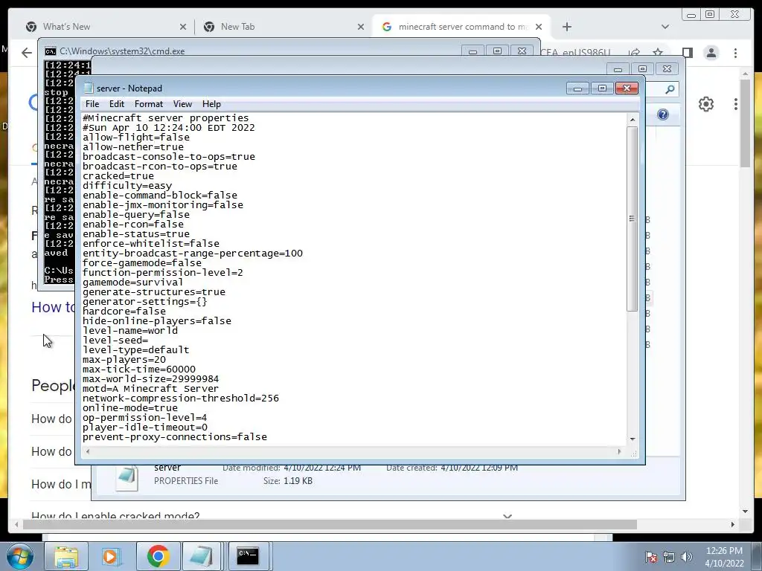762x571 pixels.
Task: Switch to Chrome on the taskbar
Action: (158, 556)
